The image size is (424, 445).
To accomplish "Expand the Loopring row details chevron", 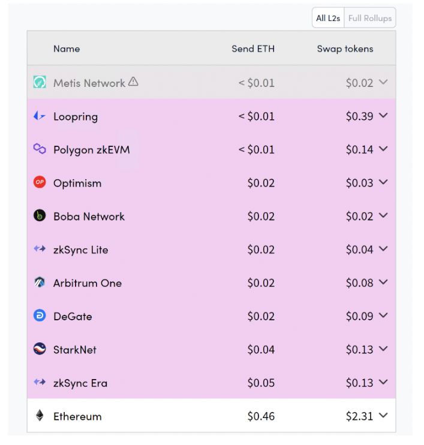I will click(384, 116).
